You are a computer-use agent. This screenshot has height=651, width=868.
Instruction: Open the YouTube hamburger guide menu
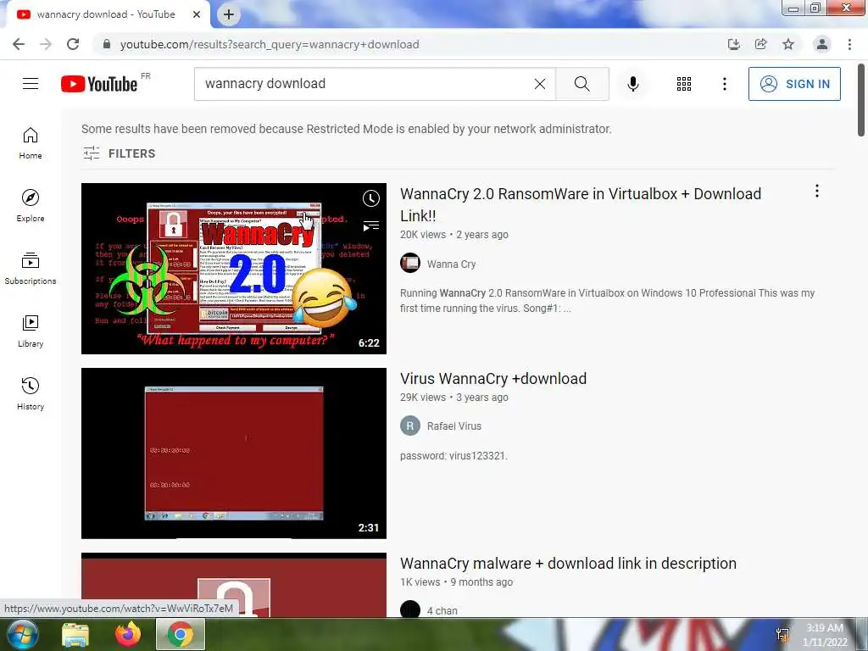(x=31, y=84)
